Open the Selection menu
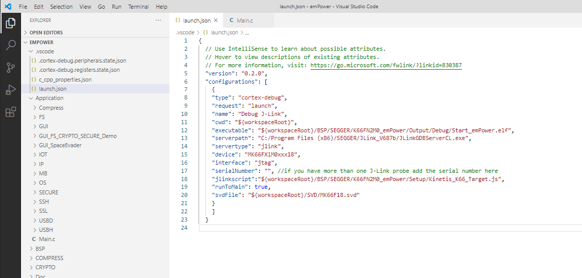This screenshot has width=582, height=278. [61, 7]
